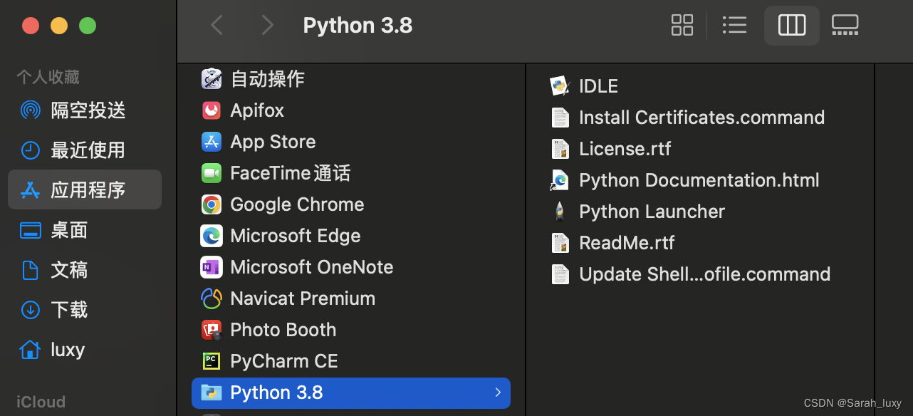Select the ReadMe.rtf file name
This screenshot has height=416, width=913.
pos(627,243)
